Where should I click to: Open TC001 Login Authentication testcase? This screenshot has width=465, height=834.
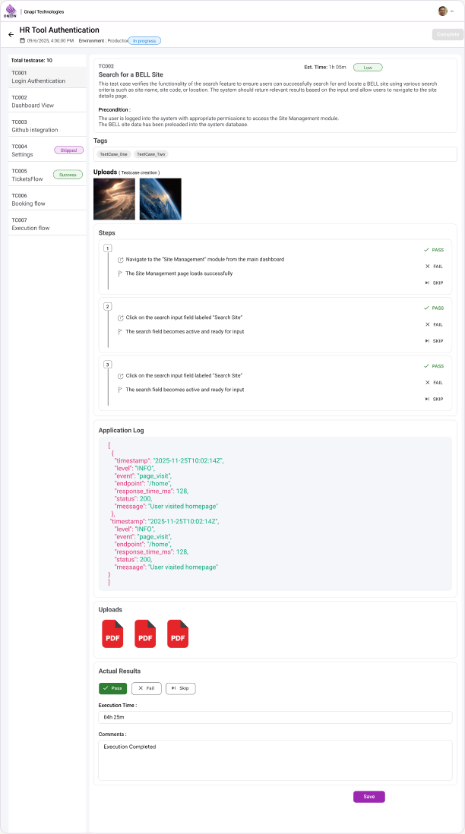(x=47, y=77)
